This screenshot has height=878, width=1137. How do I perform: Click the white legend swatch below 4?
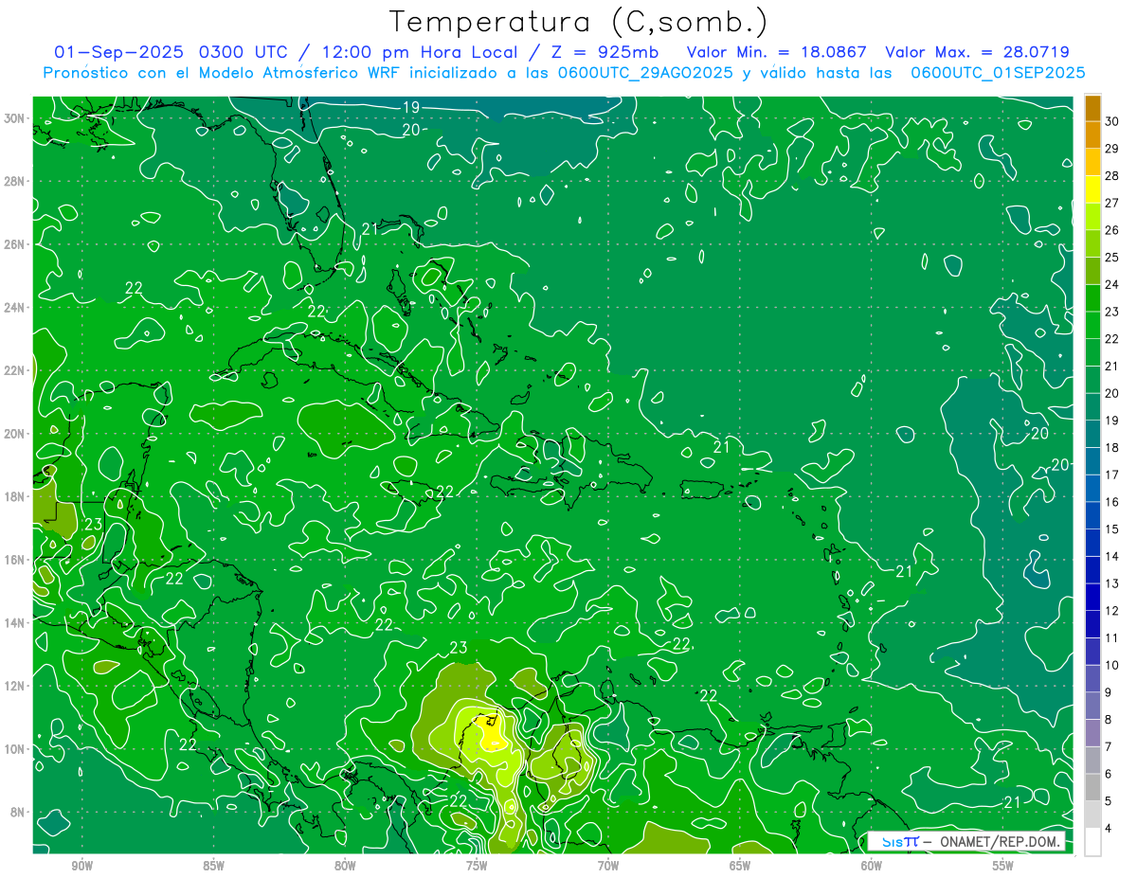click(1092, 842)
